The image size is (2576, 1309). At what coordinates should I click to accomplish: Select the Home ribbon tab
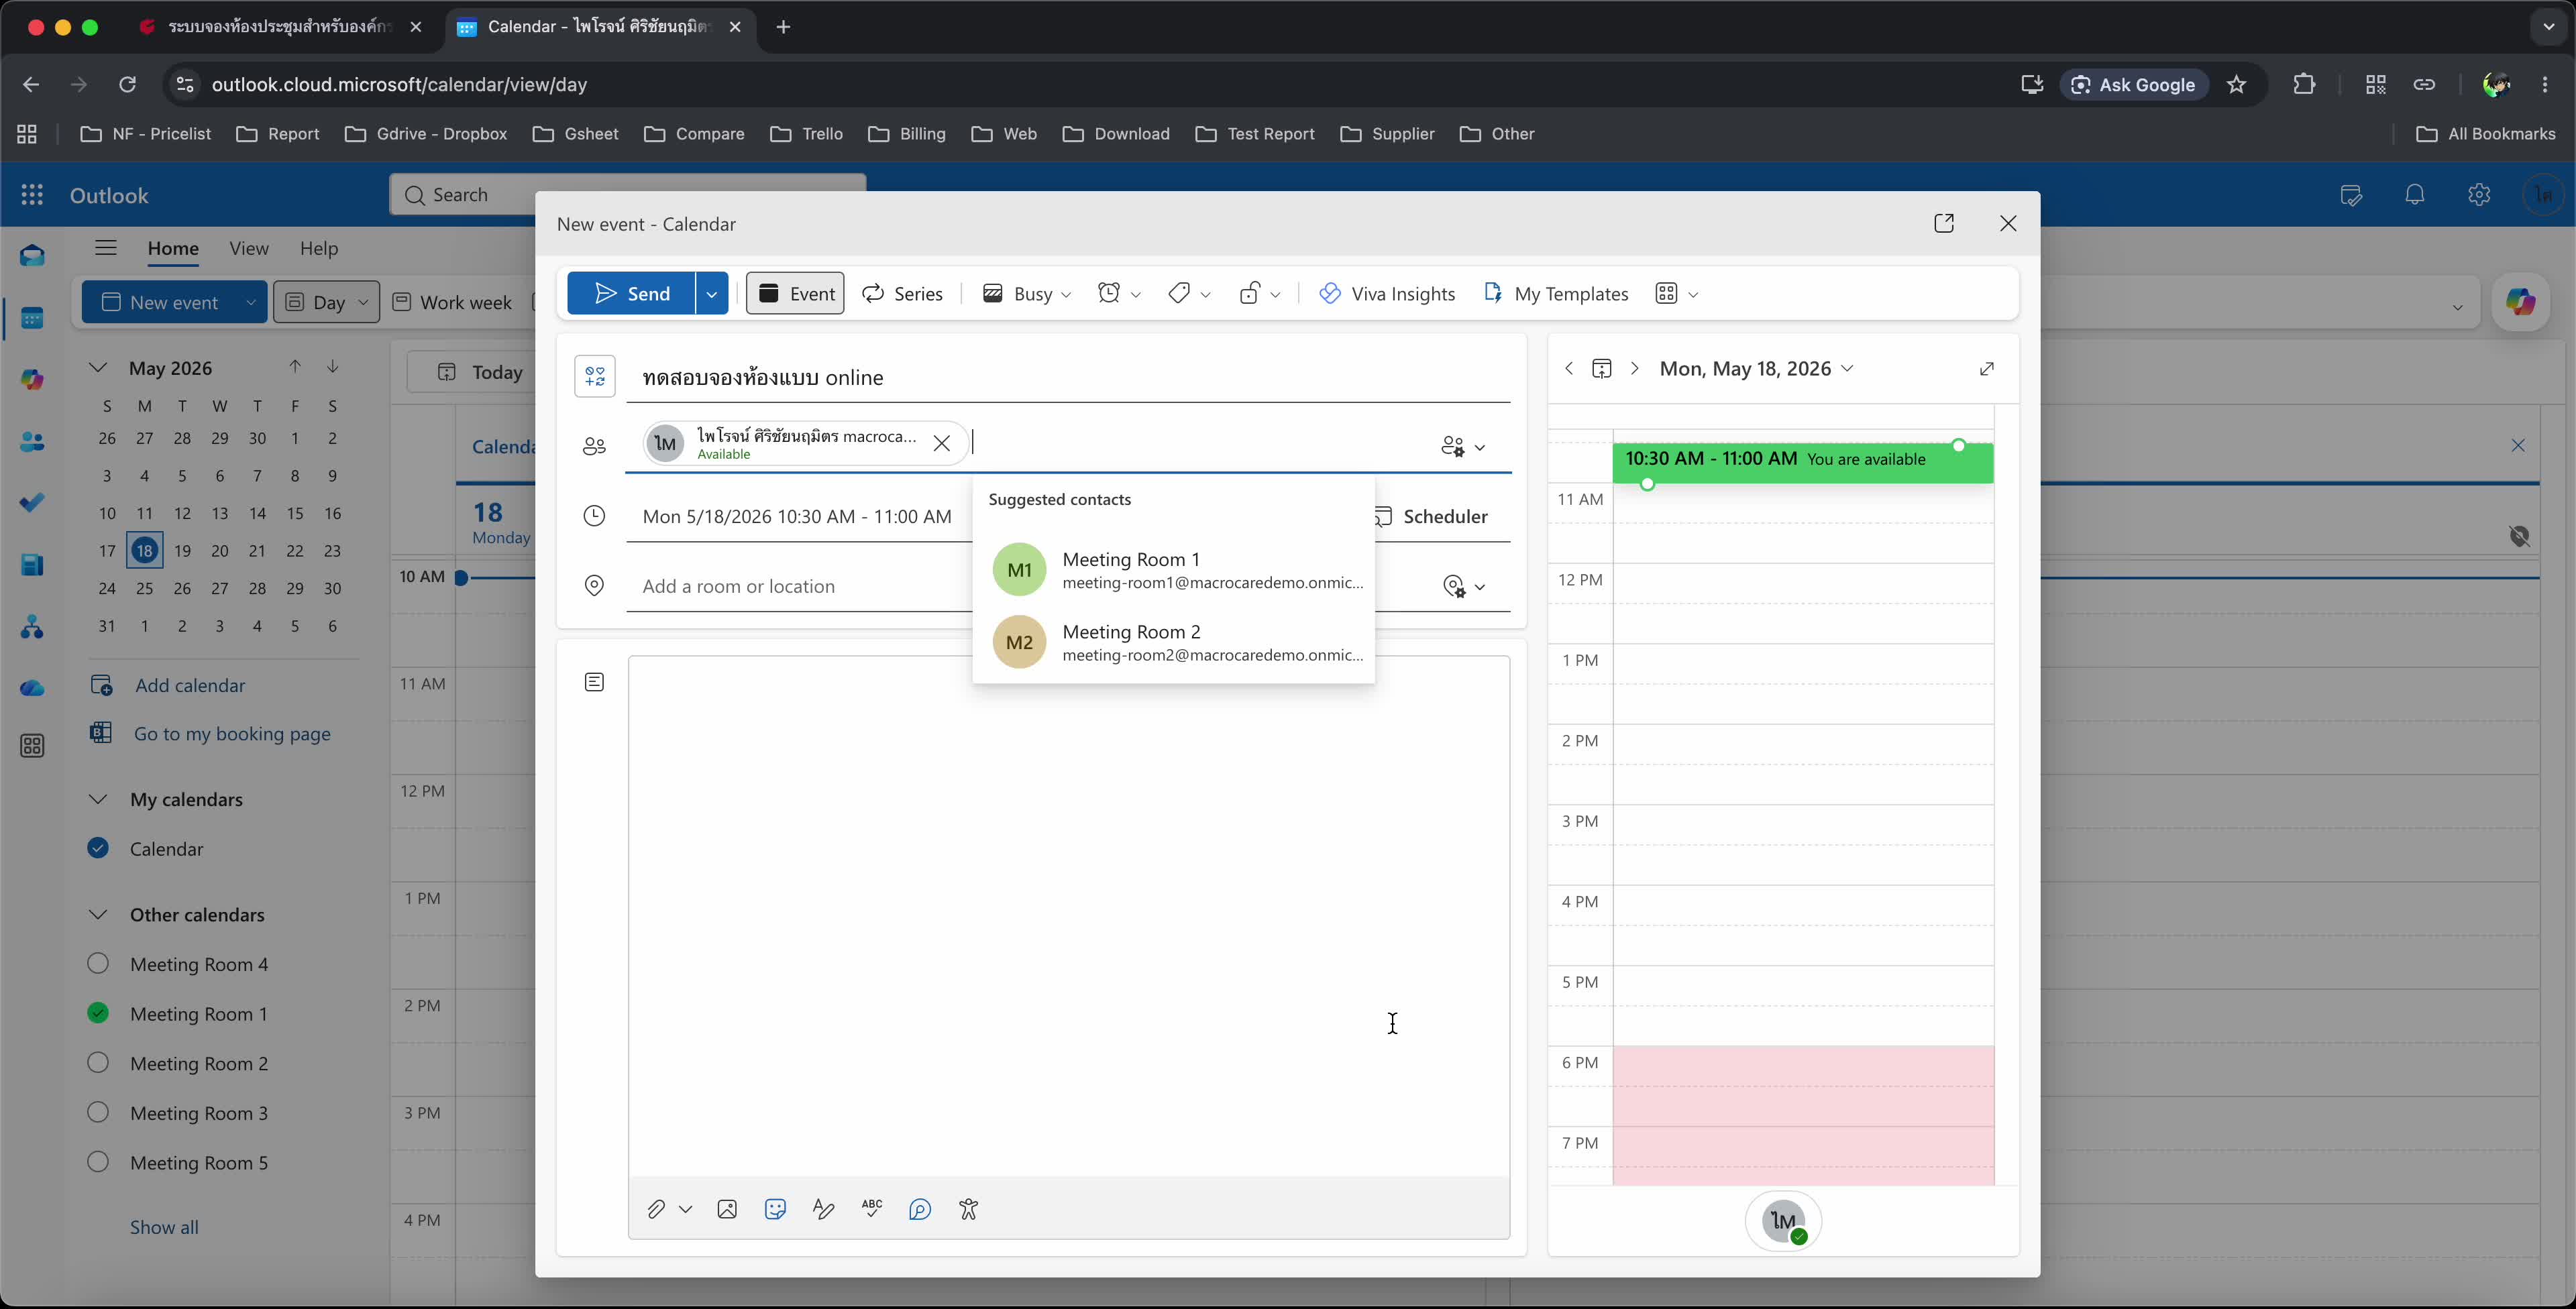[173, 248]
